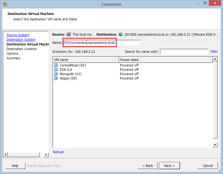Click the VM list vertical scrollbar thumb

pyautogui.click(x=215, y=100)
